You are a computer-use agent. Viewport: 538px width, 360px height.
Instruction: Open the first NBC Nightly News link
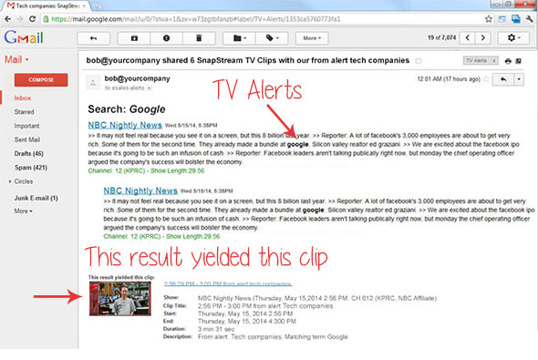click(x=125, y=125)
